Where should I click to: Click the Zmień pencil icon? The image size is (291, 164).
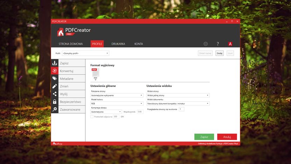[55, 86]
